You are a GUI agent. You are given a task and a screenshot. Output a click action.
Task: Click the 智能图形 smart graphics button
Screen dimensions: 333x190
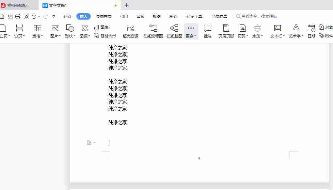105,36
